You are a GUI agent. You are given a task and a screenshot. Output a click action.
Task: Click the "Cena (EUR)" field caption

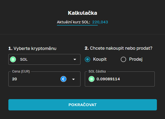(x=21, y=72)
